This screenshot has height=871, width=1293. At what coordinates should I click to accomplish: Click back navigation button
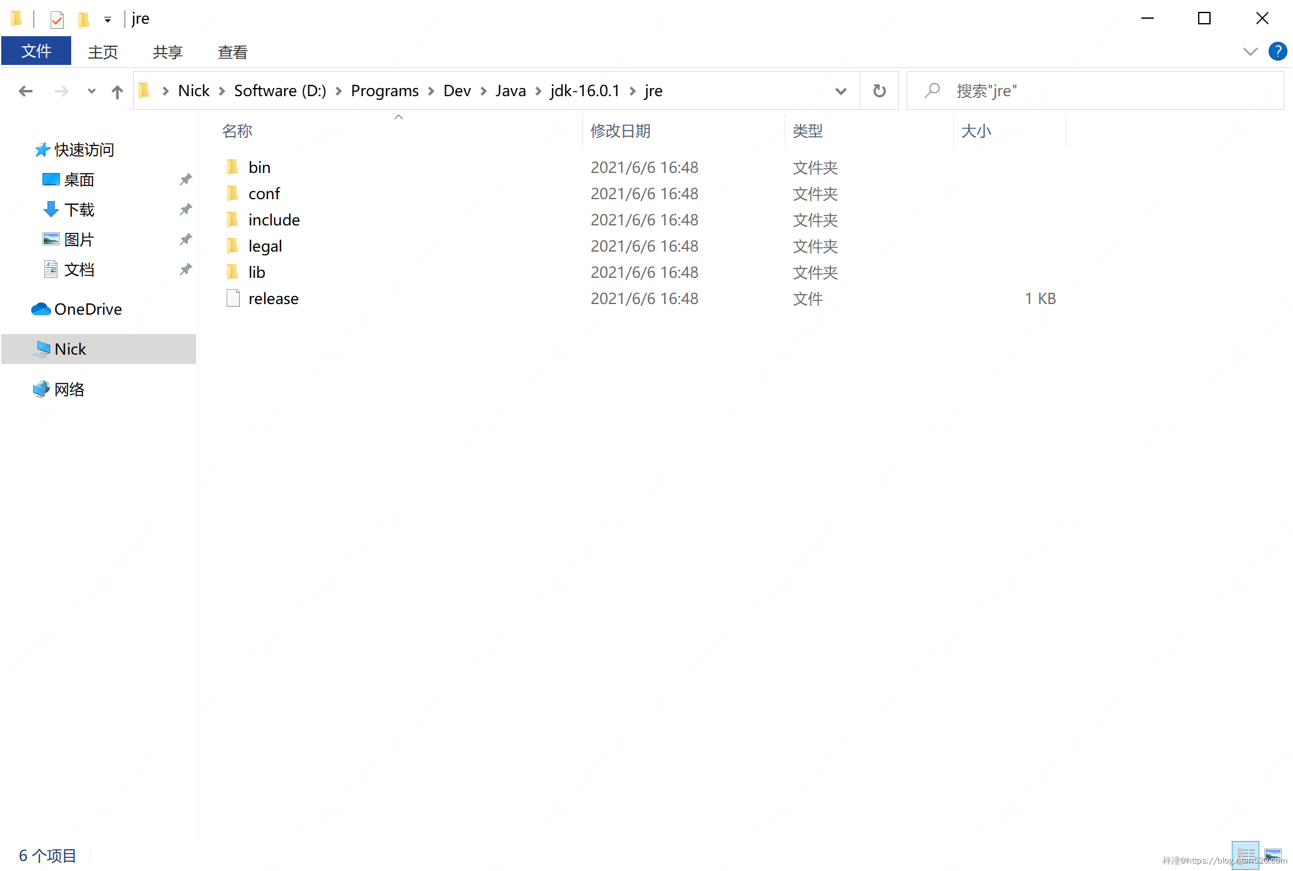(25, 91)
